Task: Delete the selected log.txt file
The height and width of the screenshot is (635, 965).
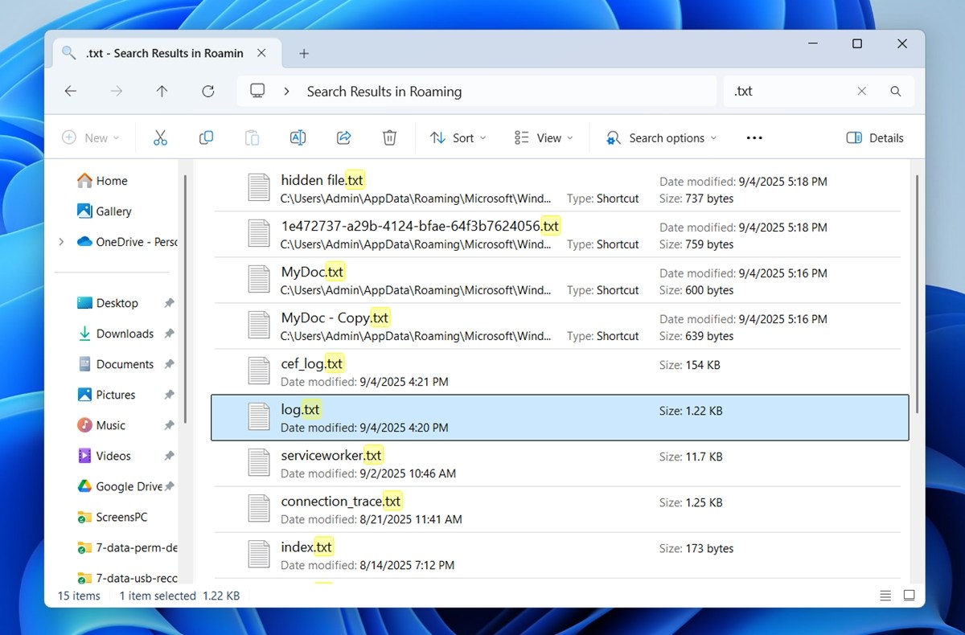Action: tap(389, 137)
